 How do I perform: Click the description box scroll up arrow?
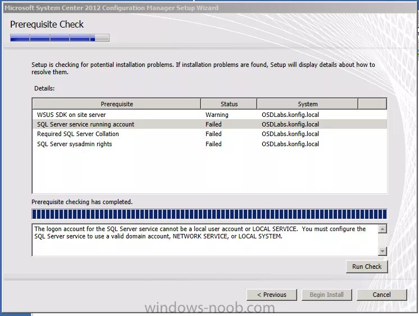point(382,229)
